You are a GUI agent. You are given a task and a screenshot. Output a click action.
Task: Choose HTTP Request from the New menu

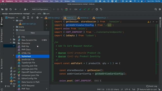tap(33, 85)
